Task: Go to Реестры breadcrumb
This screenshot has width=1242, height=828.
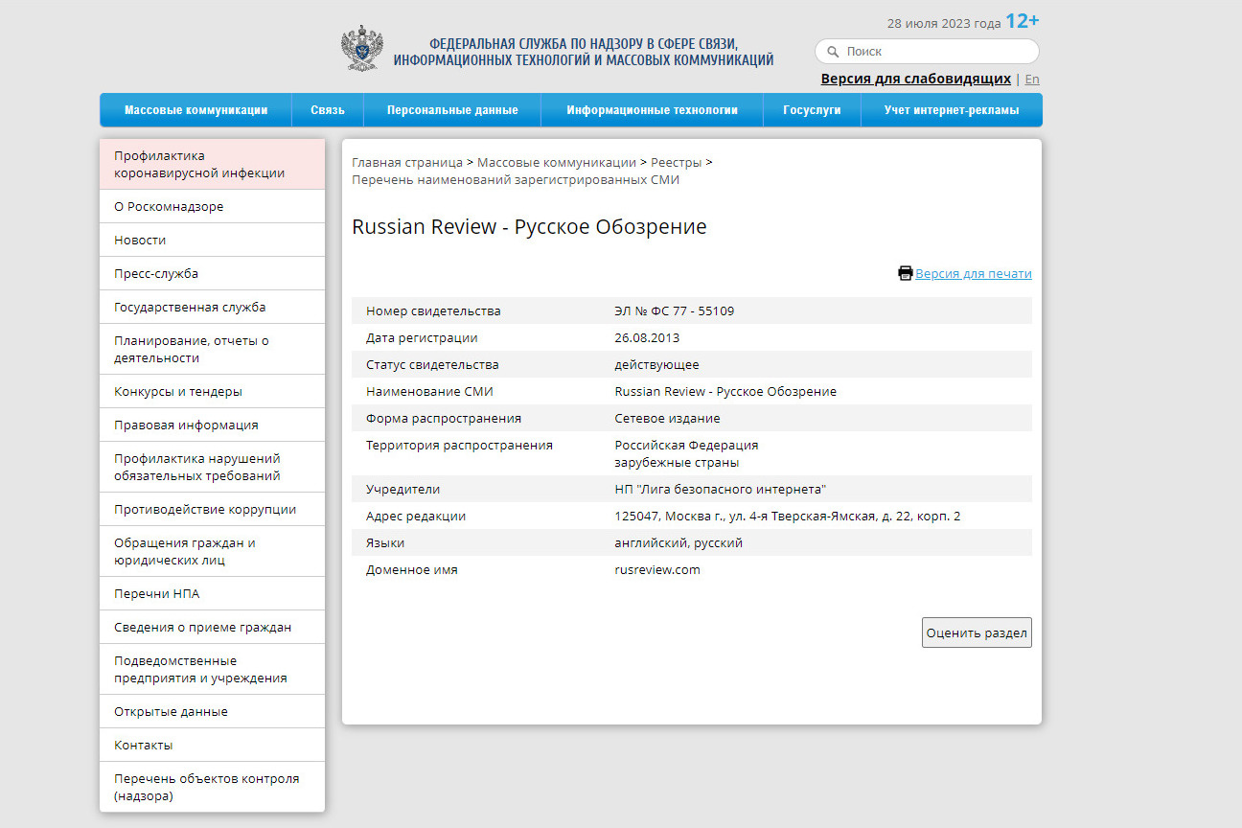Action: [x=676, y=162]
